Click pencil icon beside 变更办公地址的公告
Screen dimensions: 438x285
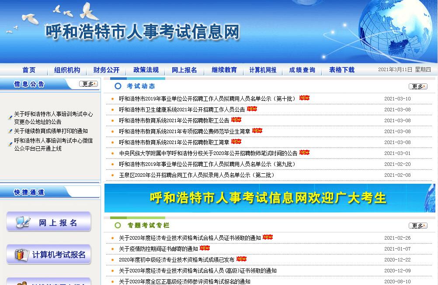point(10,118)
